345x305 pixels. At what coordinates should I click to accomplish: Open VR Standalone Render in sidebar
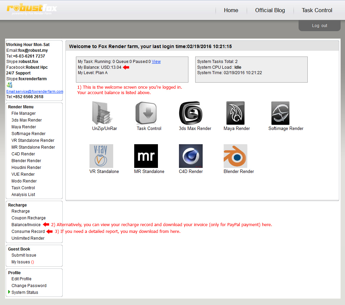tap(33, 140)
